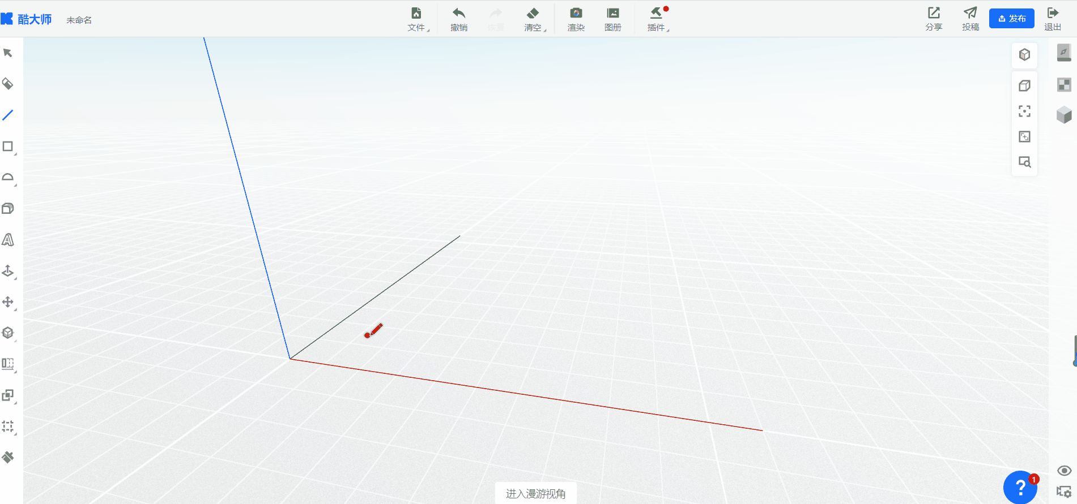Open the blue help question bubble
Image resolution: width=1077 pixels, height=504 pixels.
click(1020, 488)
